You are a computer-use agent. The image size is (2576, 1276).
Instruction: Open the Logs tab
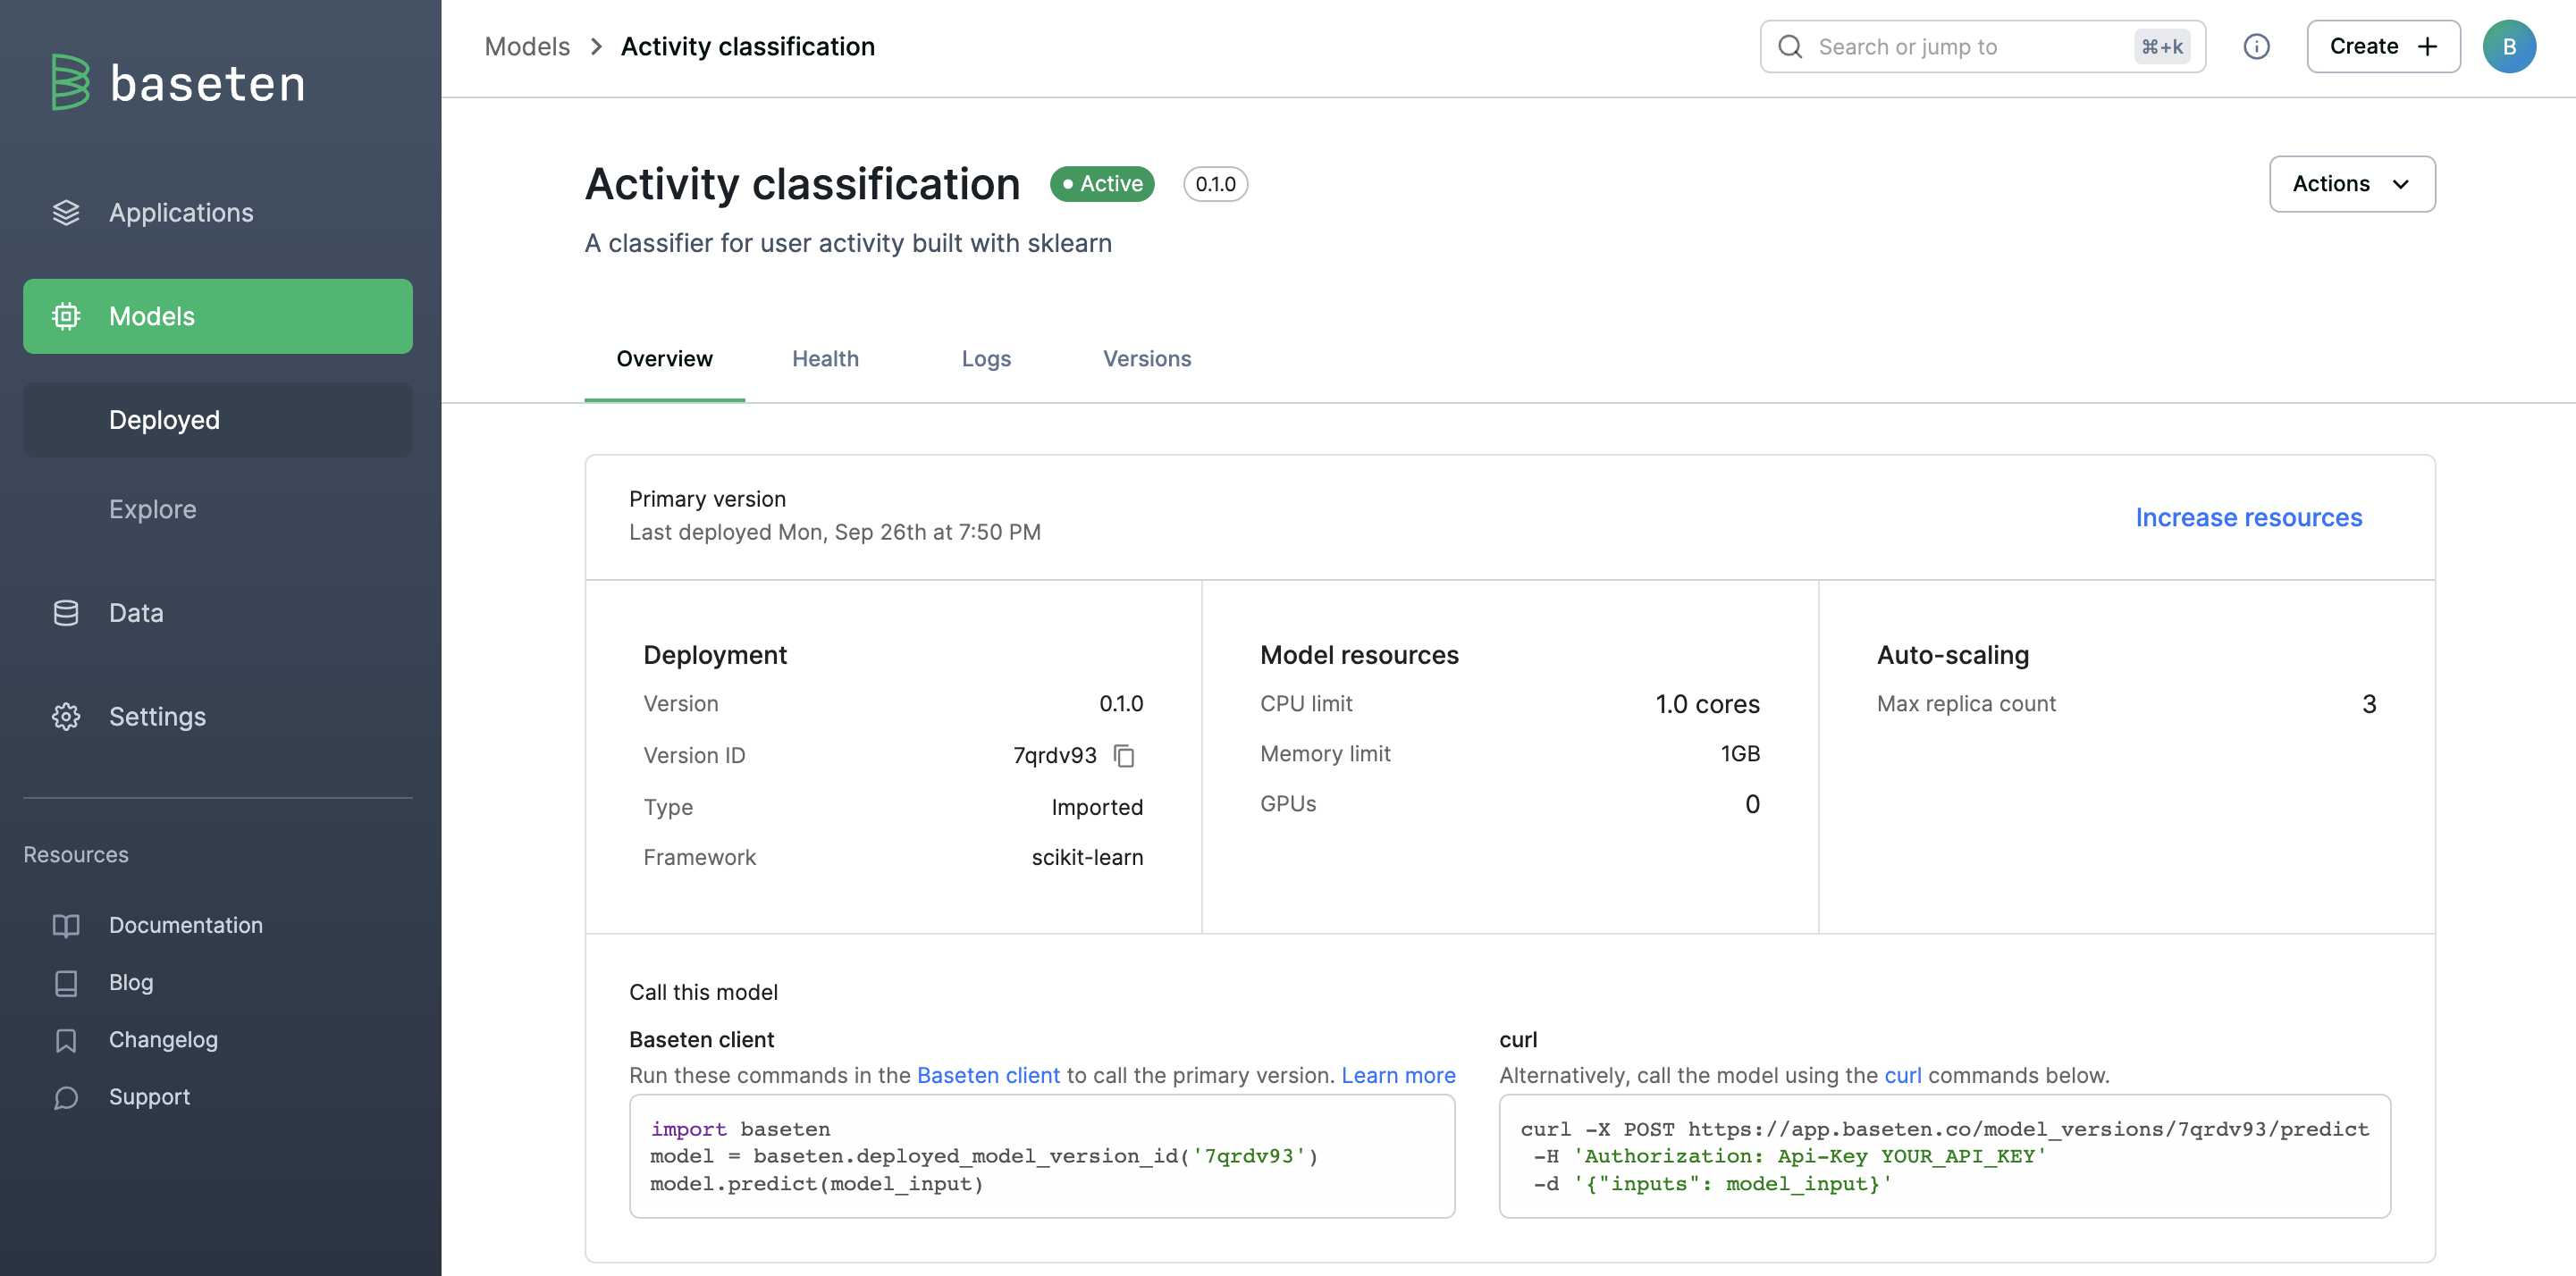(x=985, y=359)
